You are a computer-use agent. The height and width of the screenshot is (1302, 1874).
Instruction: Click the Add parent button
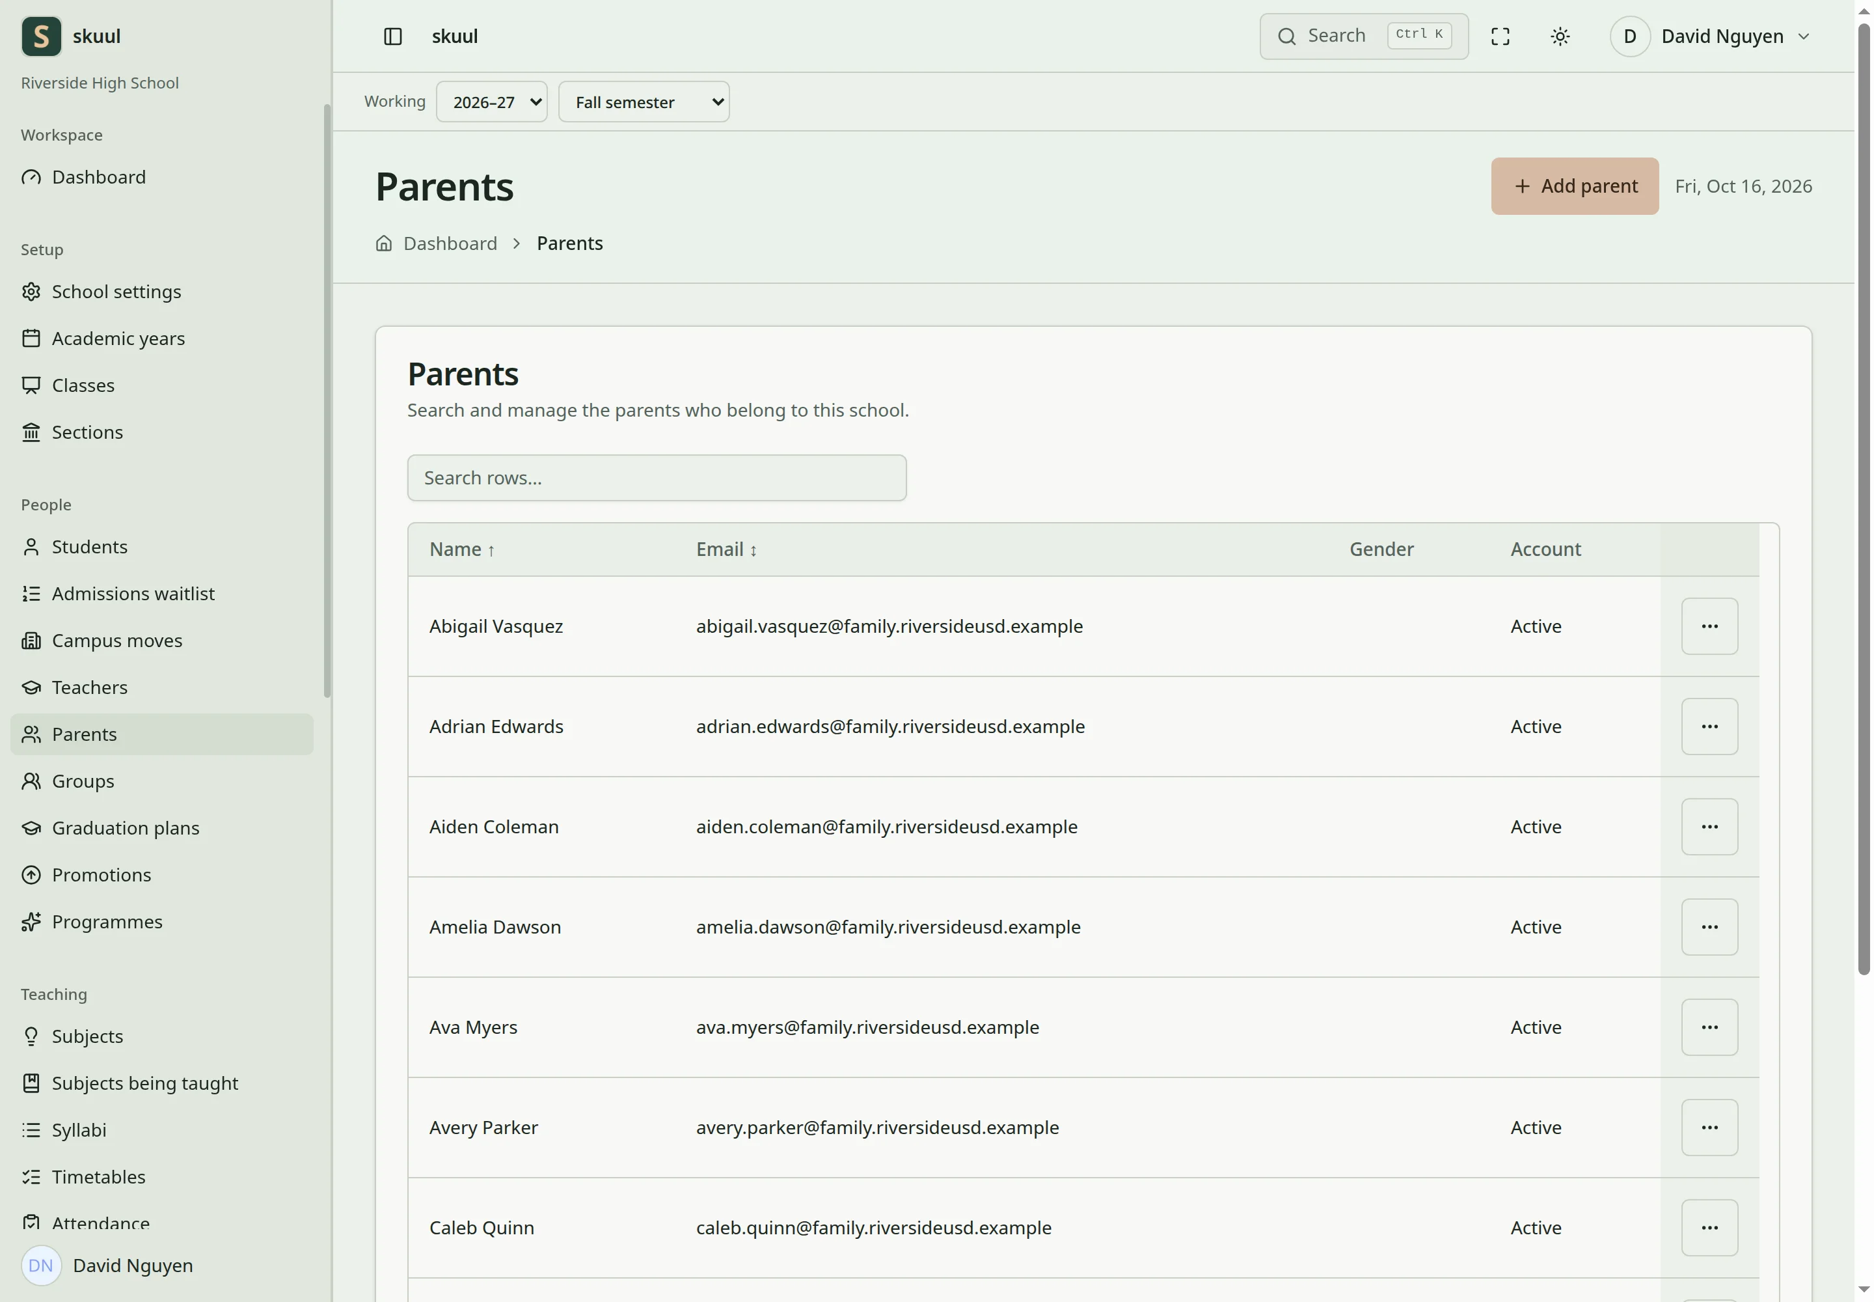1575,186
